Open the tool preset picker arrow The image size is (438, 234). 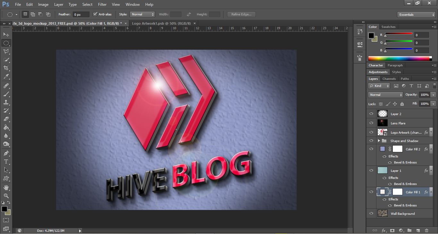point(16,14)
